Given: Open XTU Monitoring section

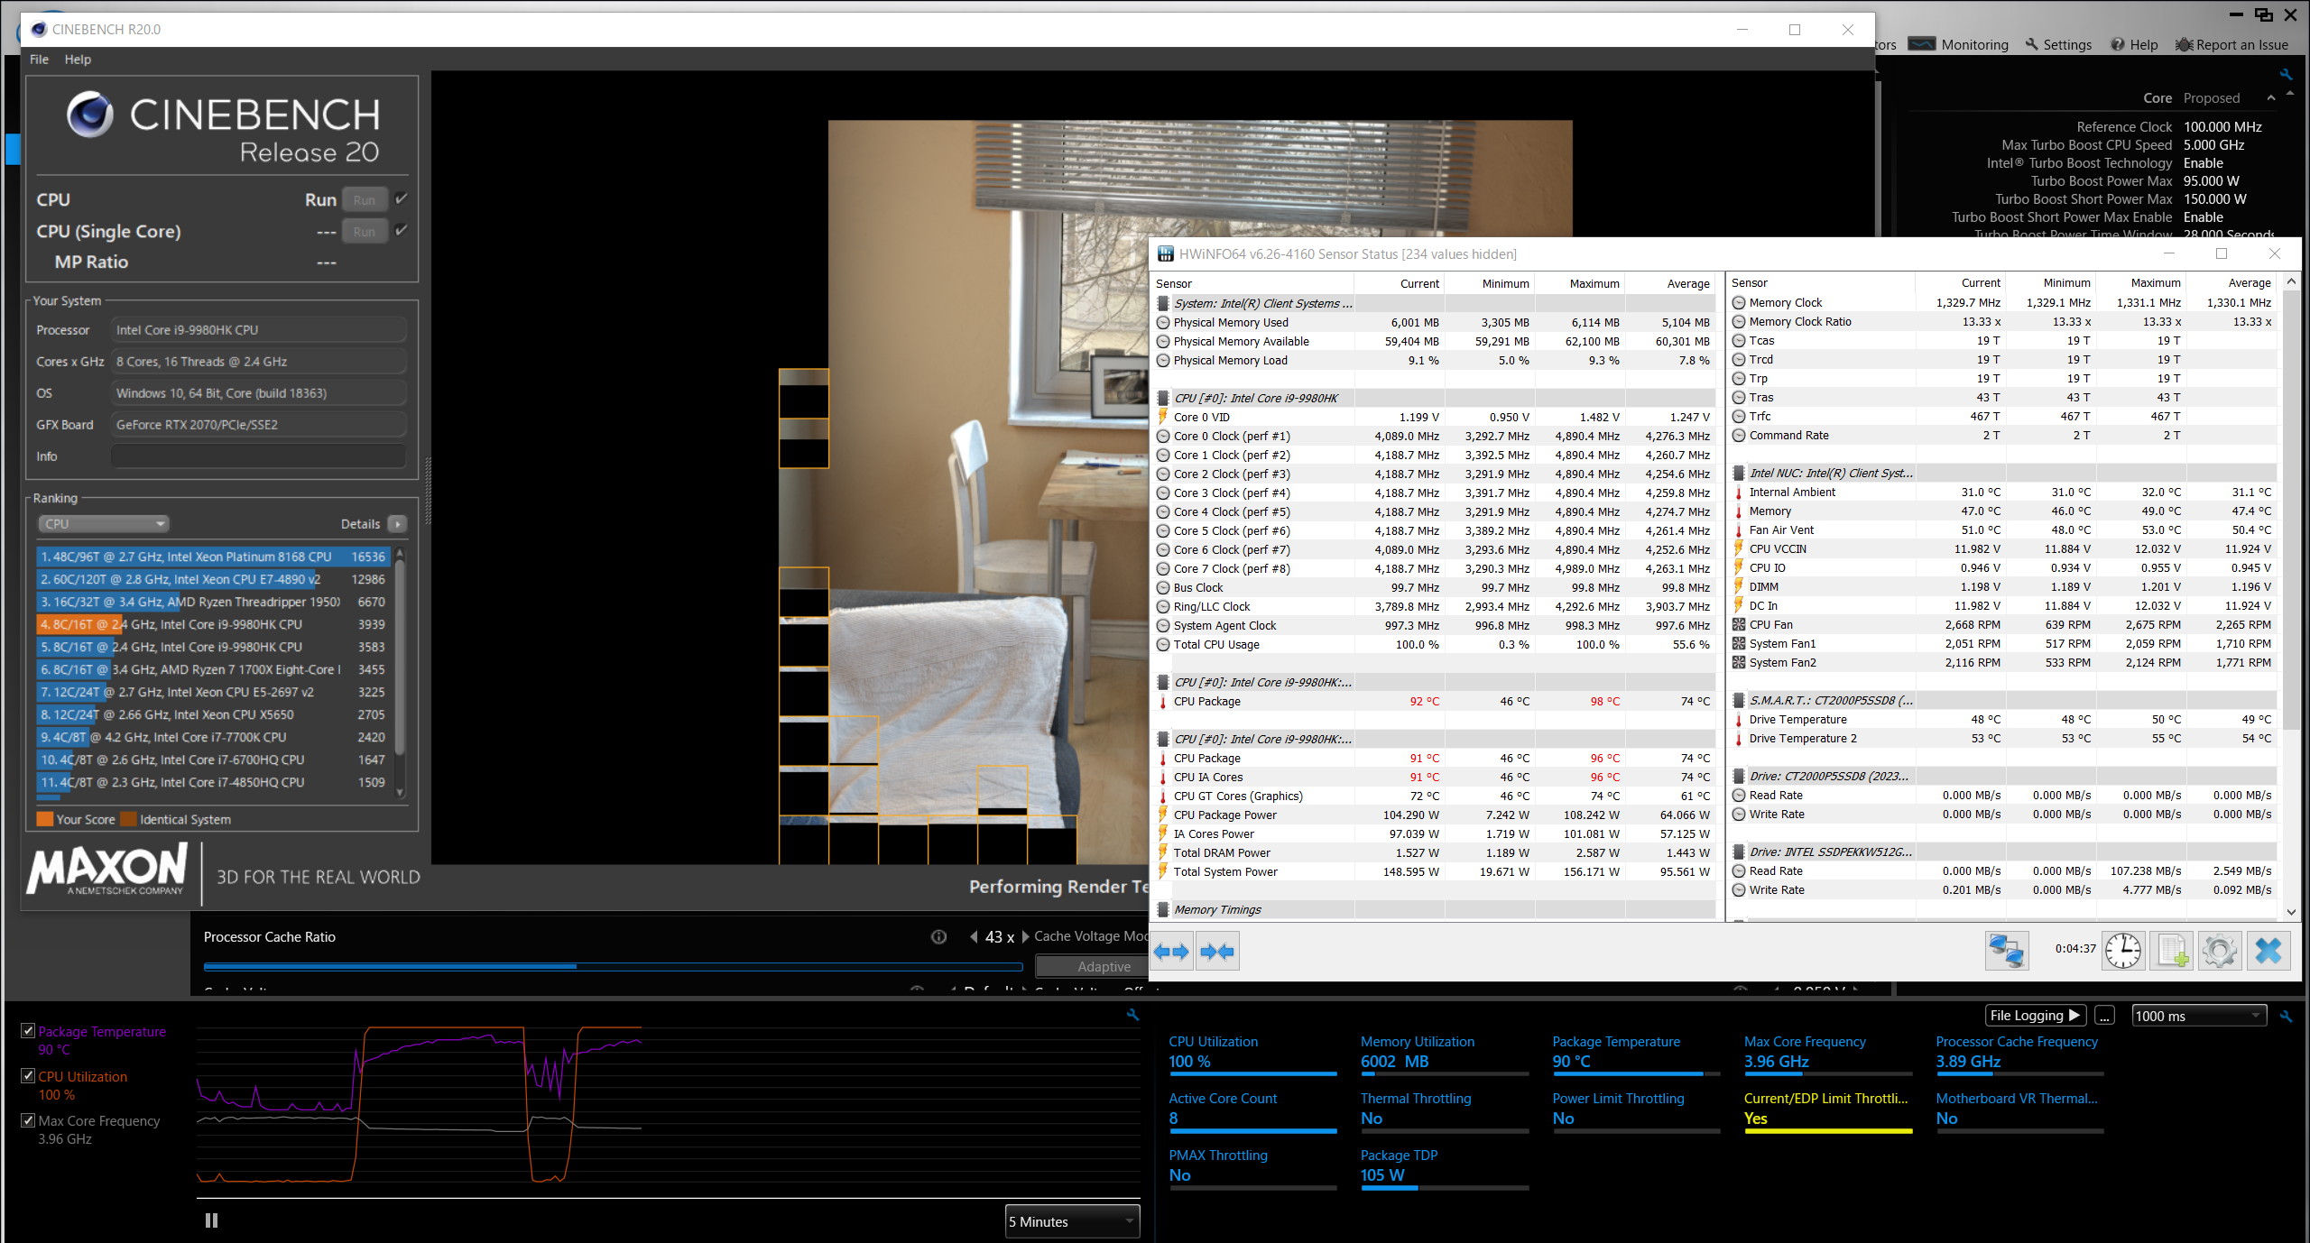Looking at the screenshot, I should tap(1922, 44).
